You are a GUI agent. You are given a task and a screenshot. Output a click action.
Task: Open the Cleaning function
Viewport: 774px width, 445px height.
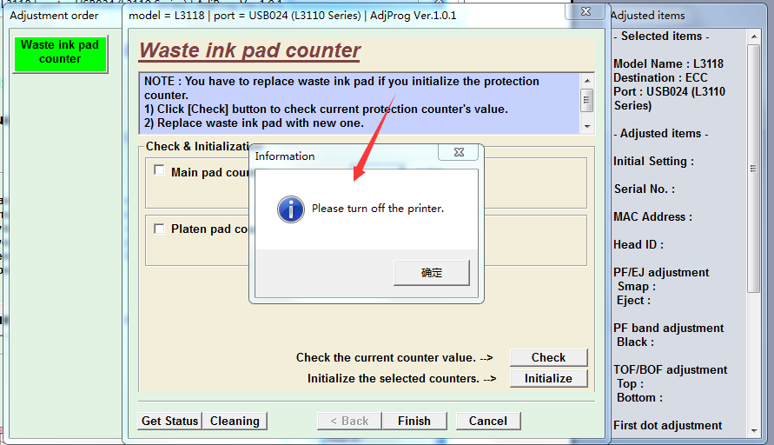235,421
